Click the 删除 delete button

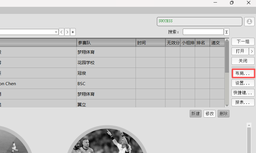[x=224, y=114]
